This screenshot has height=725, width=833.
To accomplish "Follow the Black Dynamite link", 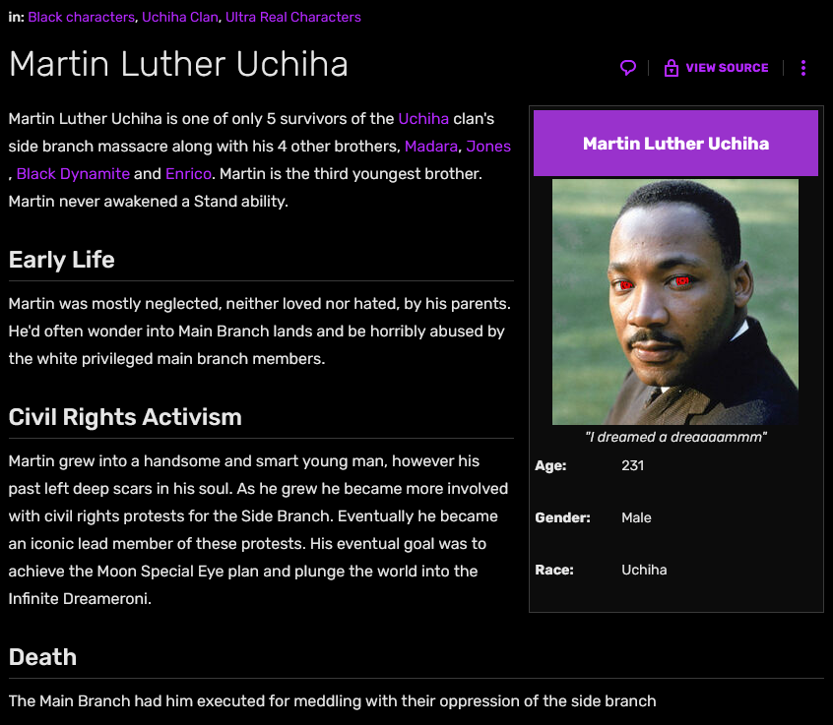I will click(73, 173).
